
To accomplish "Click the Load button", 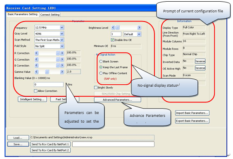I will coord(18,138).
